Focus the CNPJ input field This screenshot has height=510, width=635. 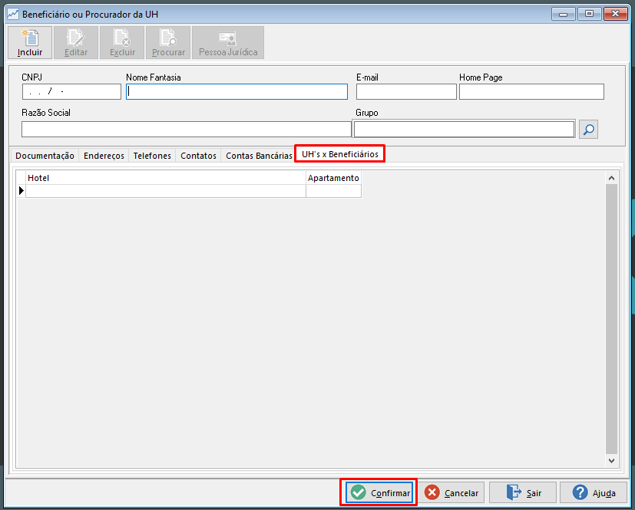click(x=71, y=92)
